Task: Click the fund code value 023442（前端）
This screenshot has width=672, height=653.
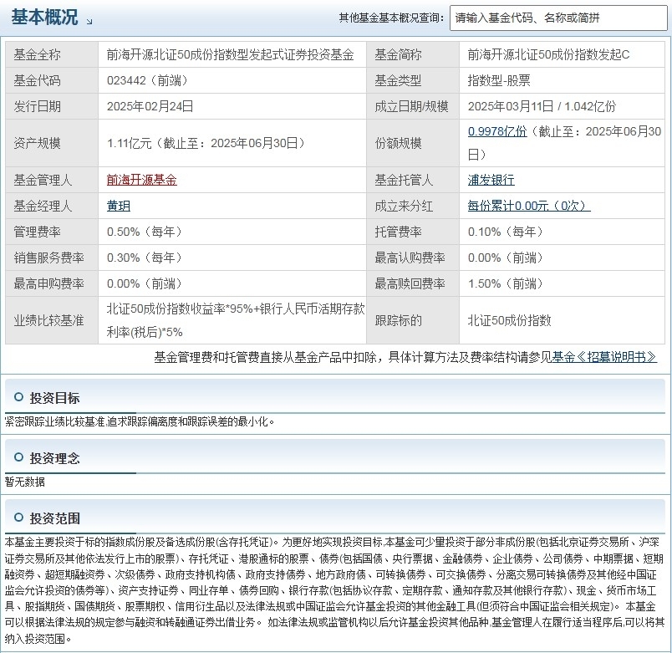Action: tap(148, 80)
